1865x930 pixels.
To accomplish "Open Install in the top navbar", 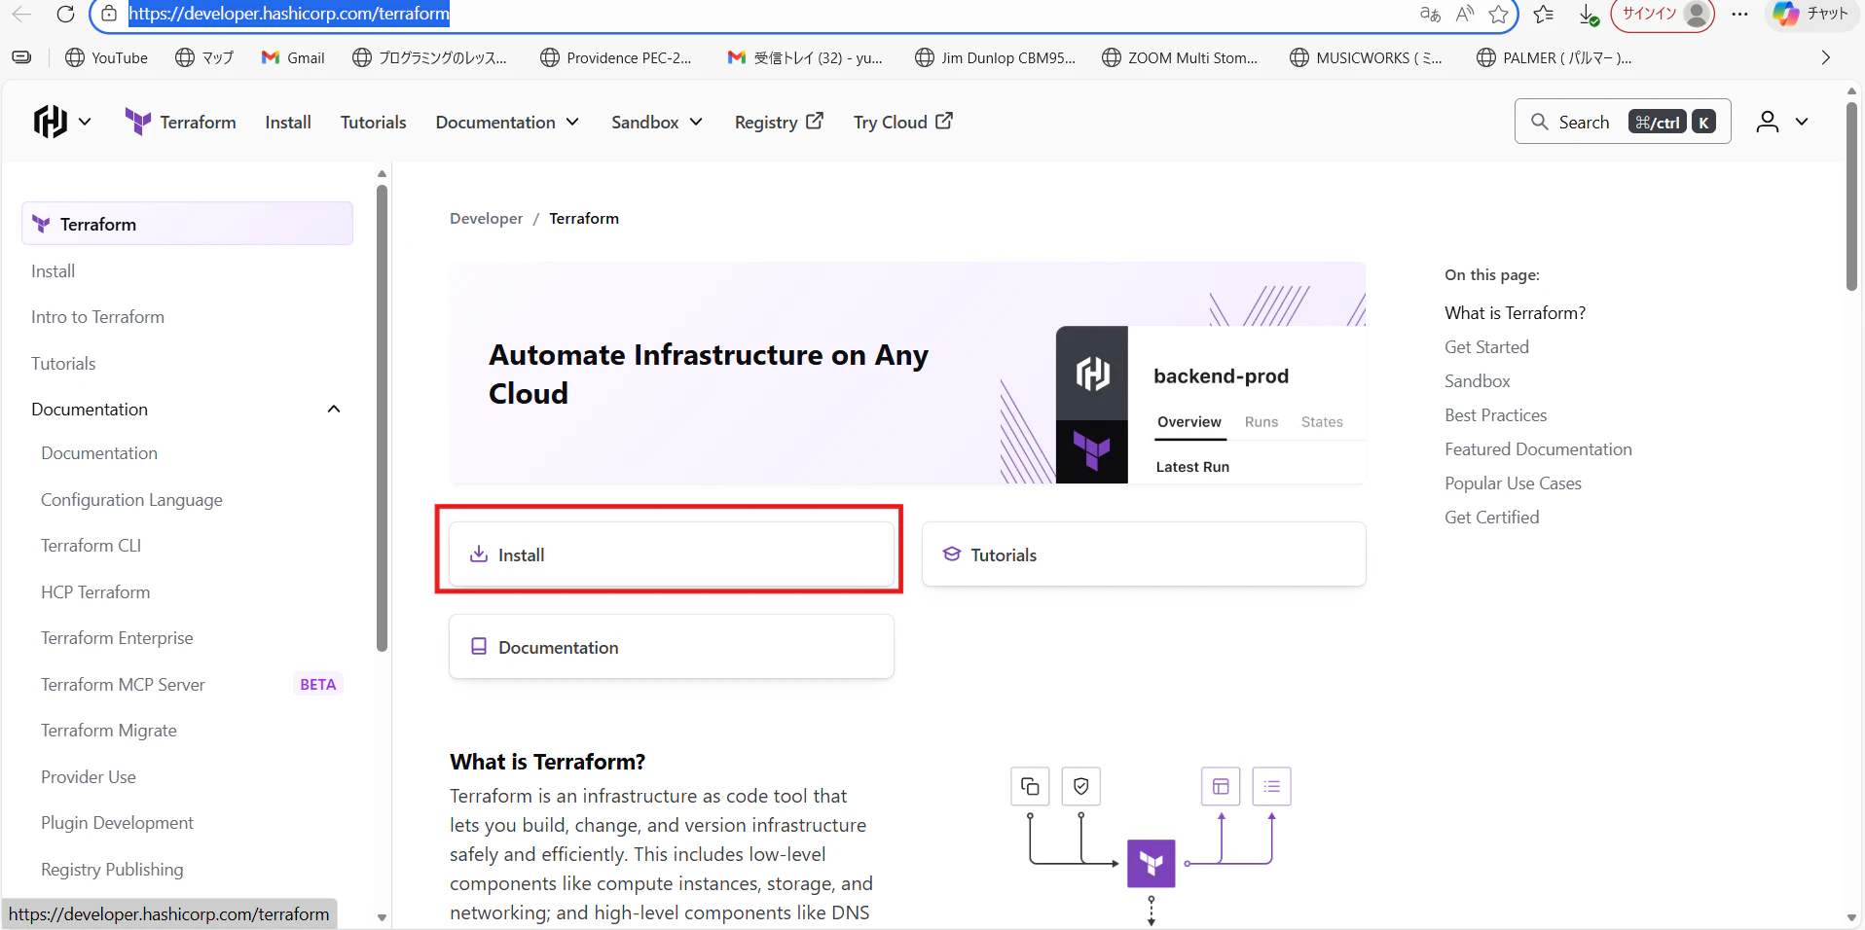I will coord(288,122).
